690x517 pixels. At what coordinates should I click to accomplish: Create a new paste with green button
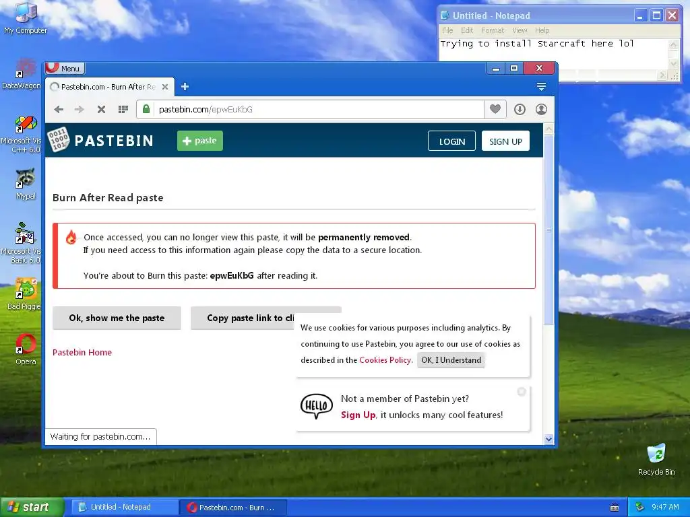coord(199,141)
